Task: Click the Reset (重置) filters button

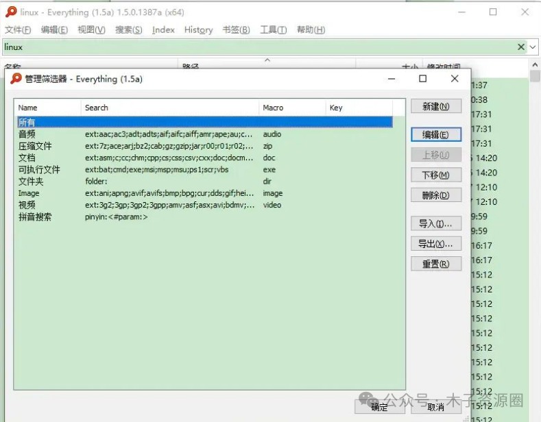Action: tap(436, 264)
